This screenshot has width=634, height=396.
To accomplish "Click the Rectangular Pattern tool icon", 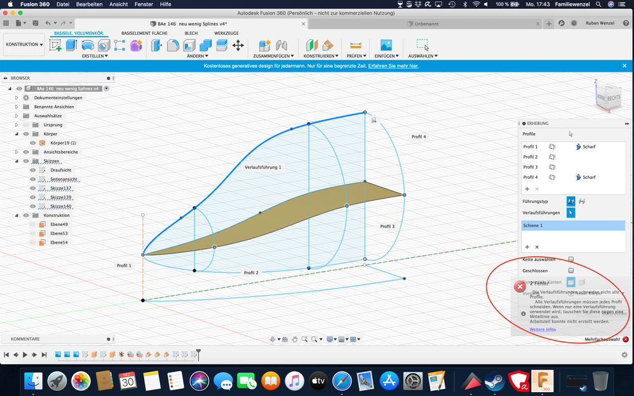I will pyautogui.click(x=119, y=45).
